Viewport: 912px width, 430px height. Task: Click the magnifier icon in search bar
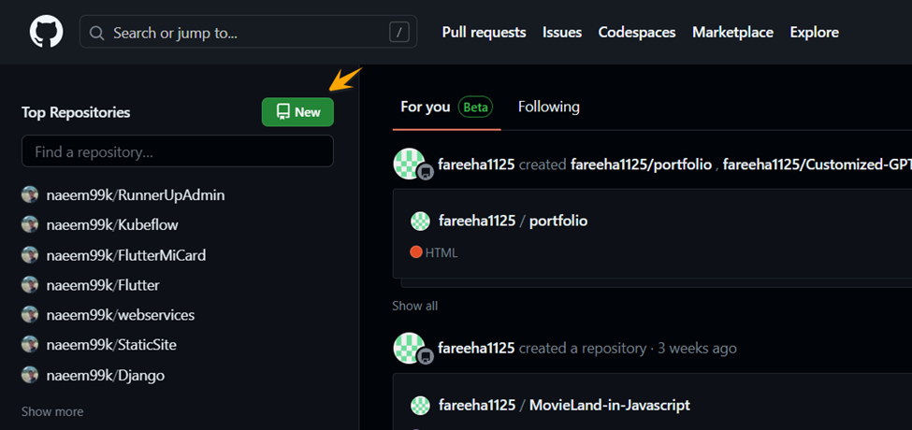pyautogui.click(x=97, y=33)
